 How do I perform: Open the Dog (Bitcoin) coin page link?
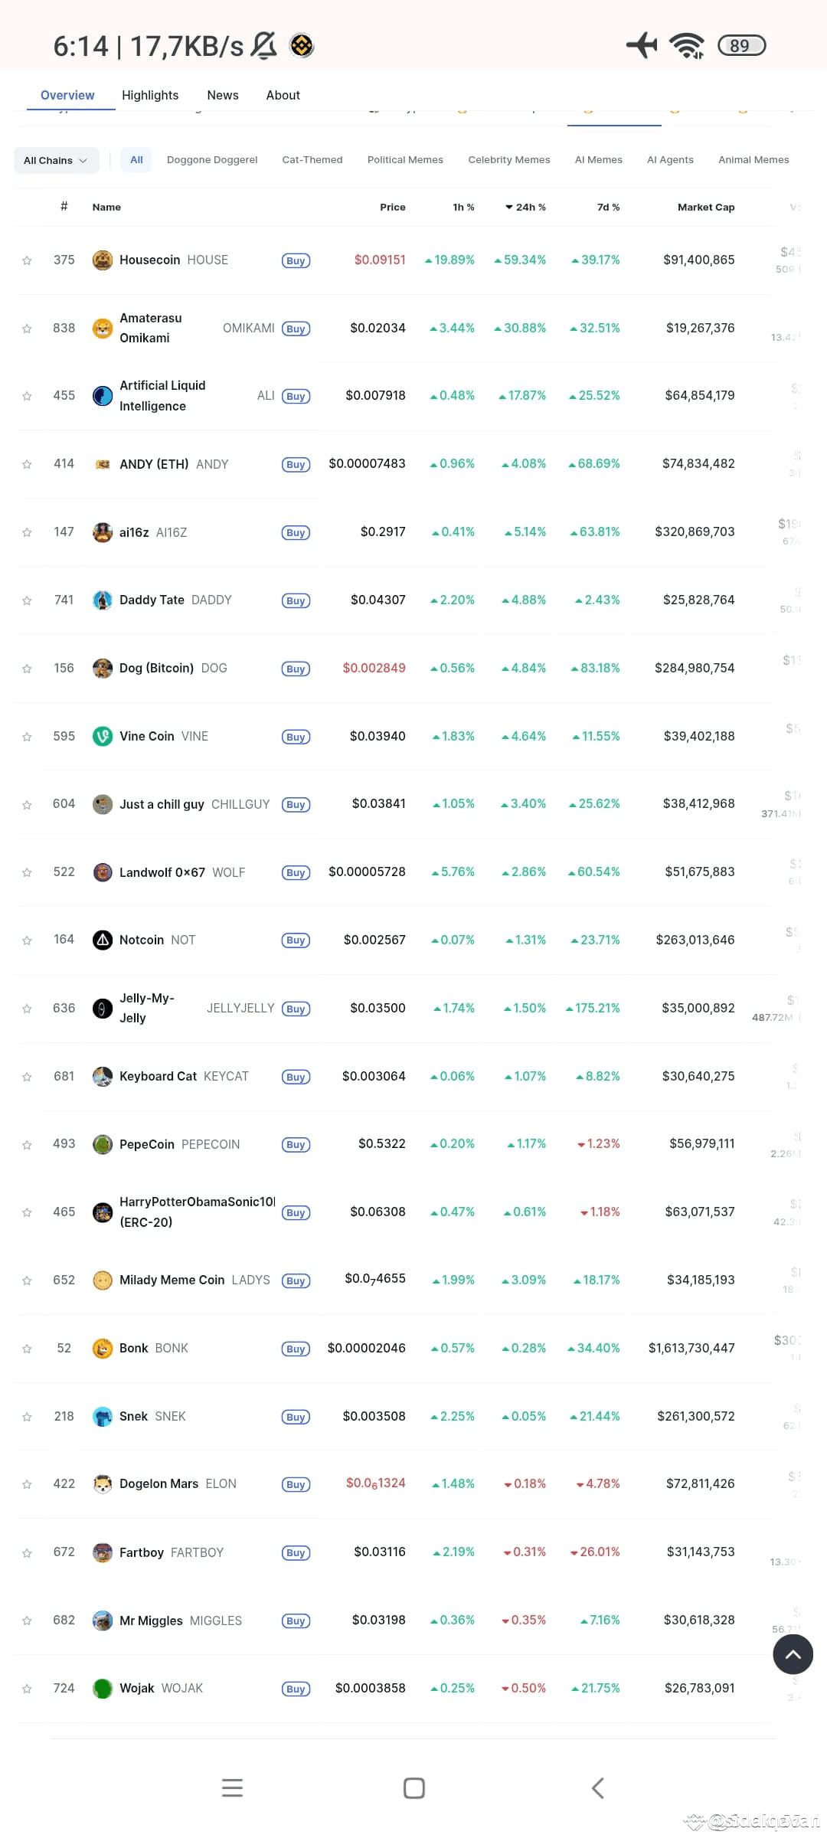(156, 669)
